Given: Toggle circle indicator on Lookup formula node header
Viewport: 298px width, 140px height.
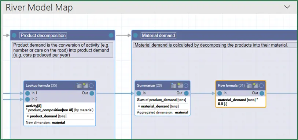Looking at the screenshot, I should tap(91, 86).
